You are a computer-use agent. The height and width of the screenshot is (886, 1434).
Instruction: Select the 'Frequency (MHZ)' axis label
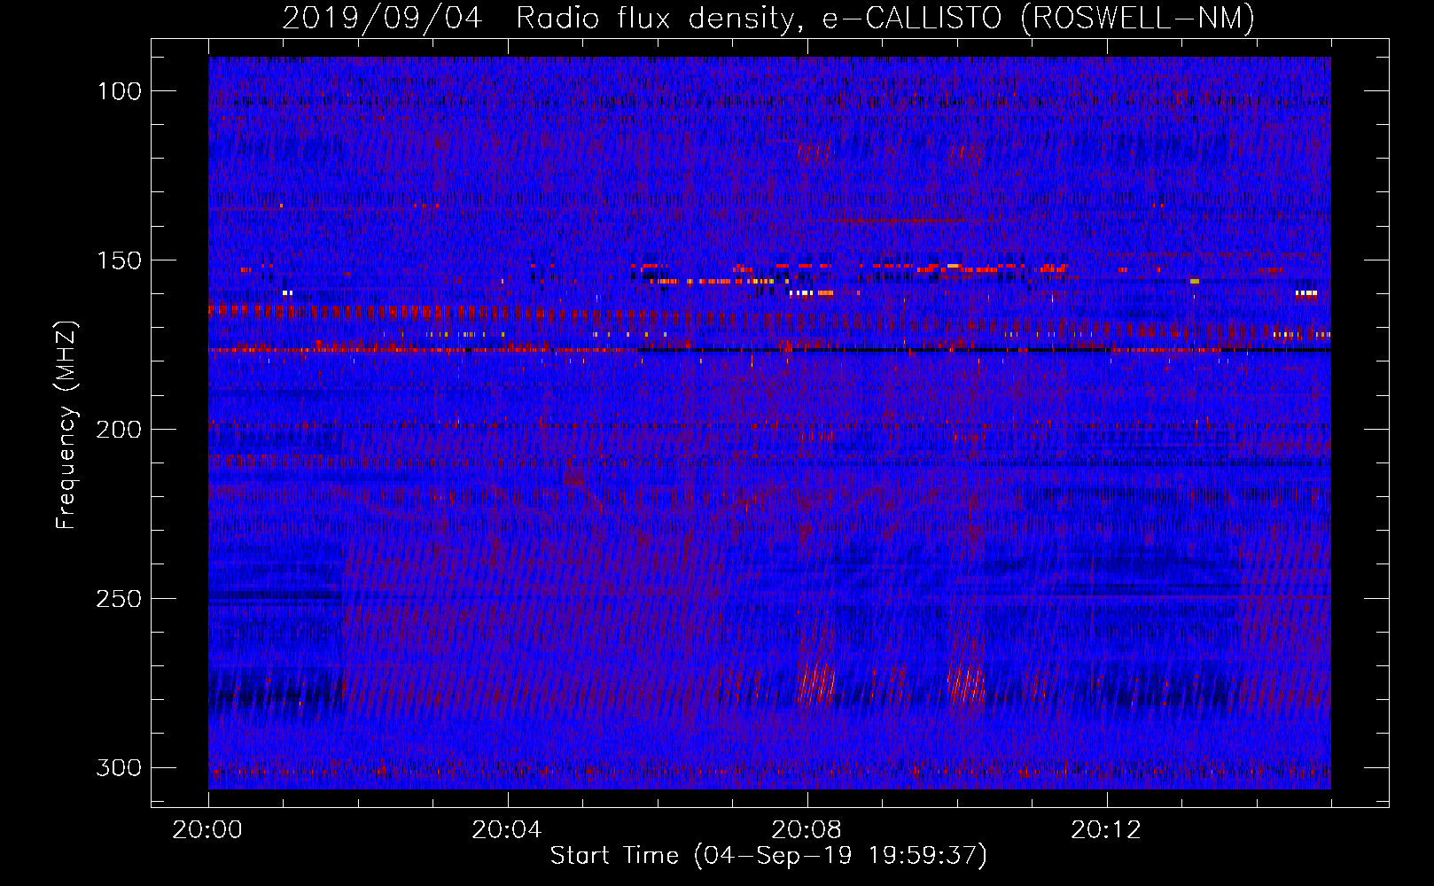click(x=66, y=424)
